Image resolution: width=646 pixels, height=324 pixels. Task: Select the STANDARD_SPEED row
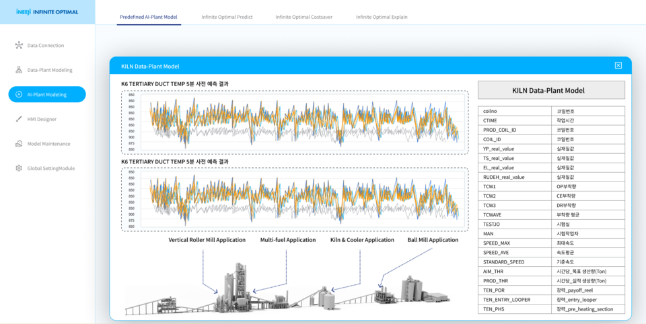pyautogui.click(x=551, y=262)
